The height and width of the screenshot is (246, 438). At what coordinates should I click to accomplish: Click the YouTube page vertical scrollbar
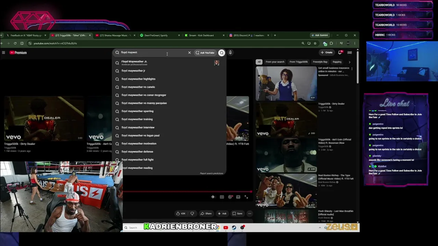358,67
